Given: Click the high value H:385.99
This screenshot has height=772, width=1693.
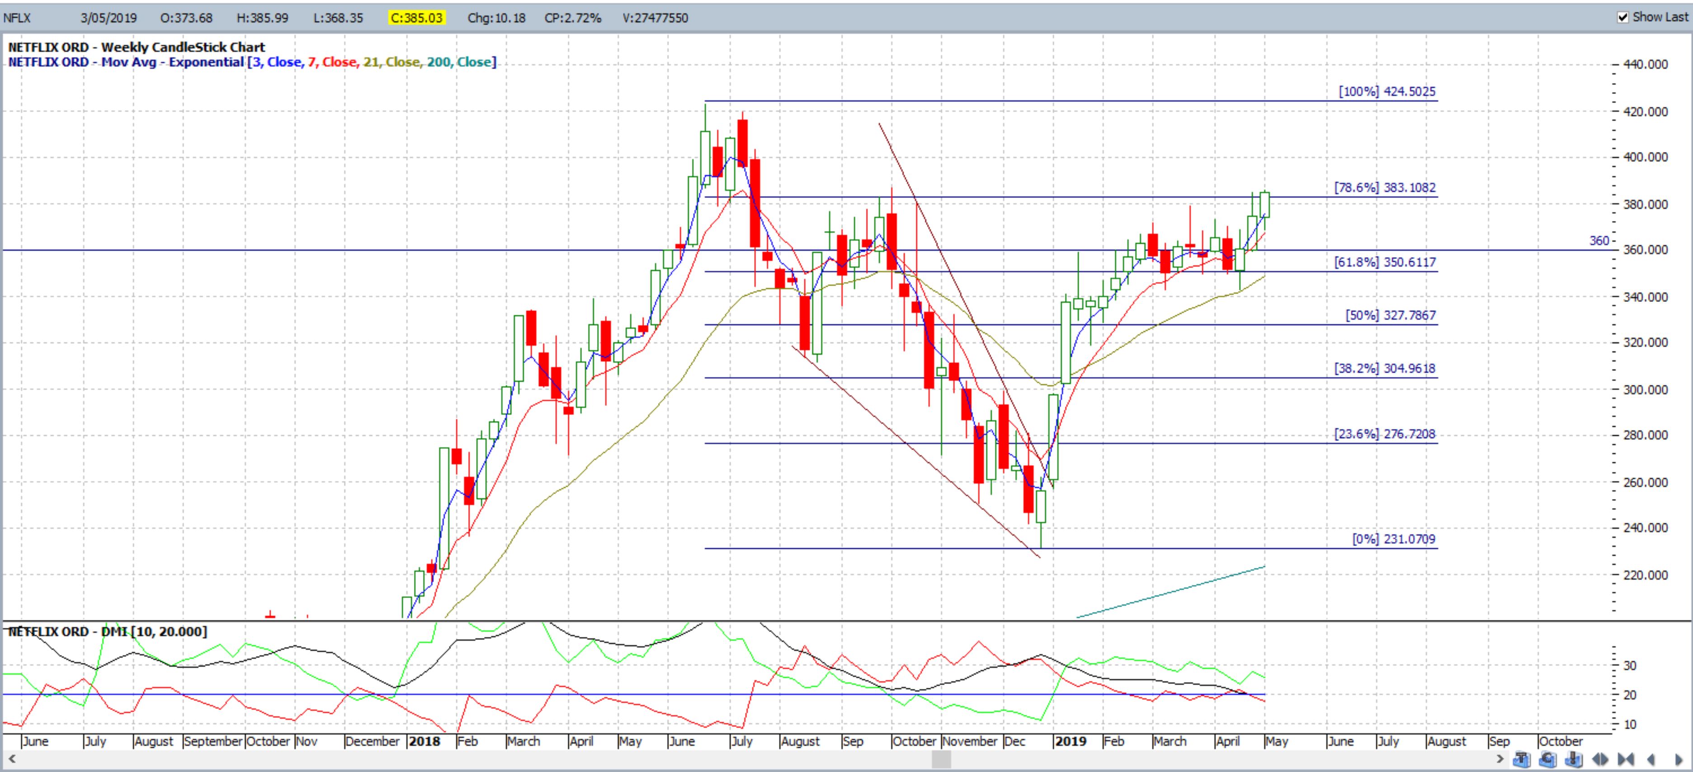Looking at the screenshot, I should pyautogui.click(x=263, y=18).
